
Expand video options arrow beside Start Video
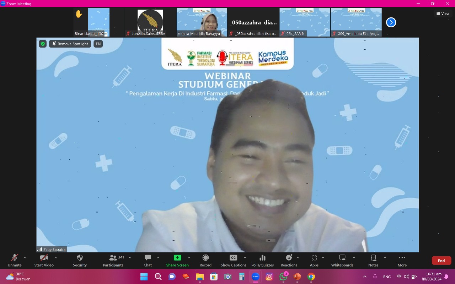coord(55,258)
